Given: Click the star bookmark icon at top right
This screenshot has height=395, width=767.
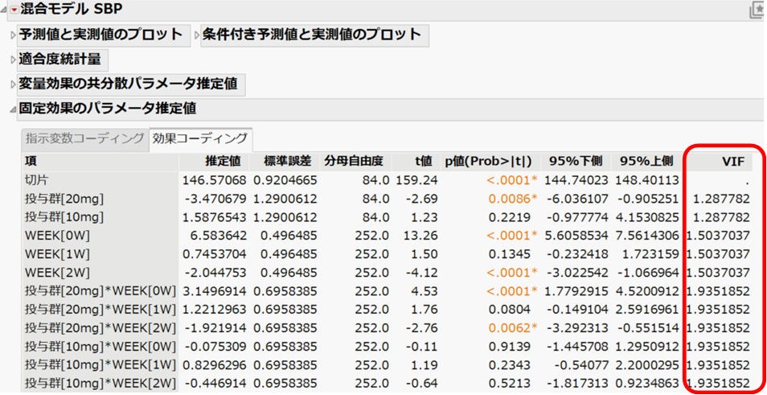Looking at the screenshot, I should click(x=757, y=10).
